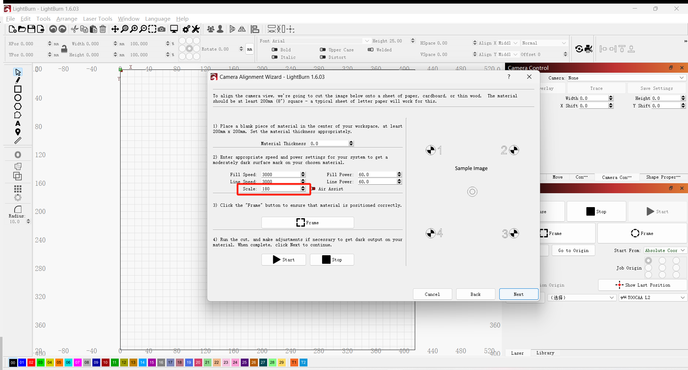This screenshot has width=688, height=370.
Task: Open Start From Absolute Coords dropdown
Action: tap(665, 251)
